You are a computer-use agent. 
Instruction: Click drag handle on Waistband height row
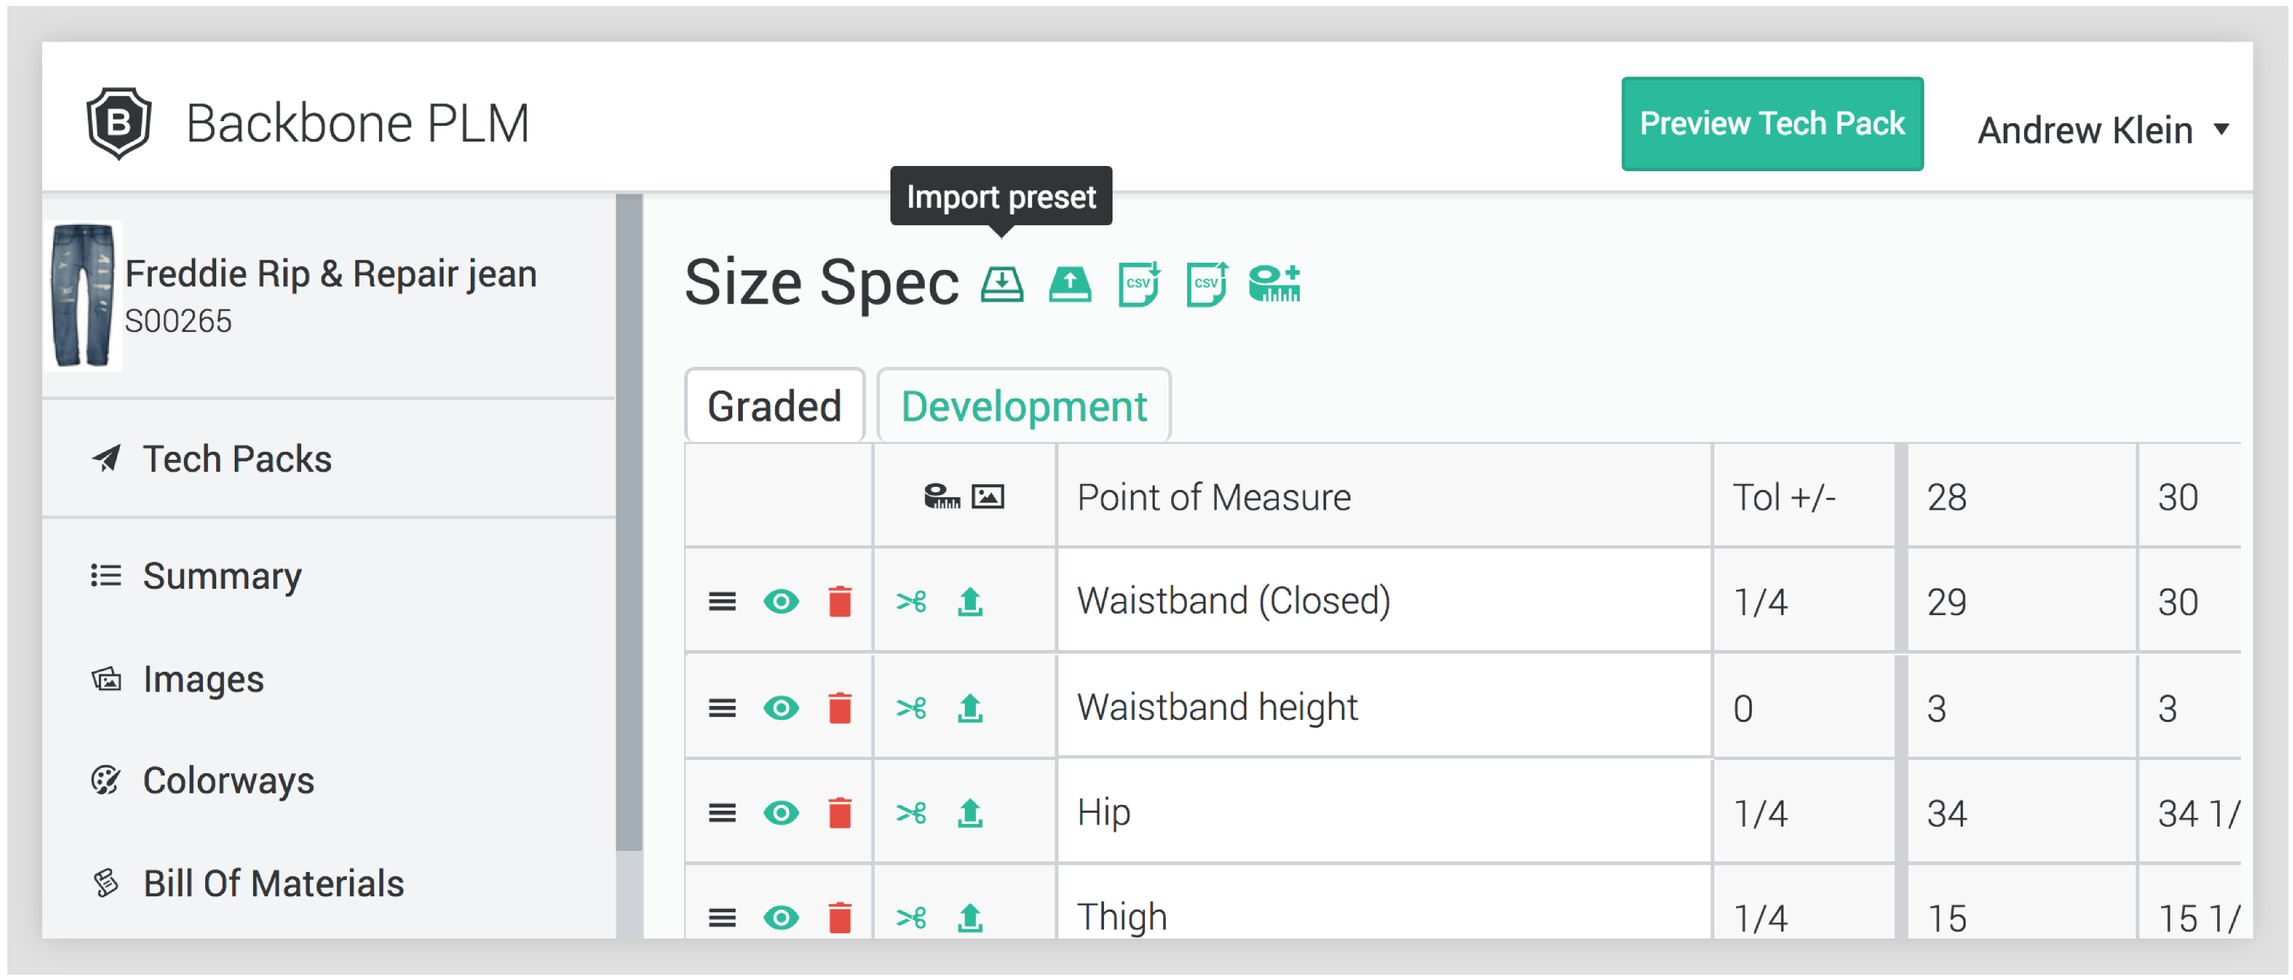(722, 709)
